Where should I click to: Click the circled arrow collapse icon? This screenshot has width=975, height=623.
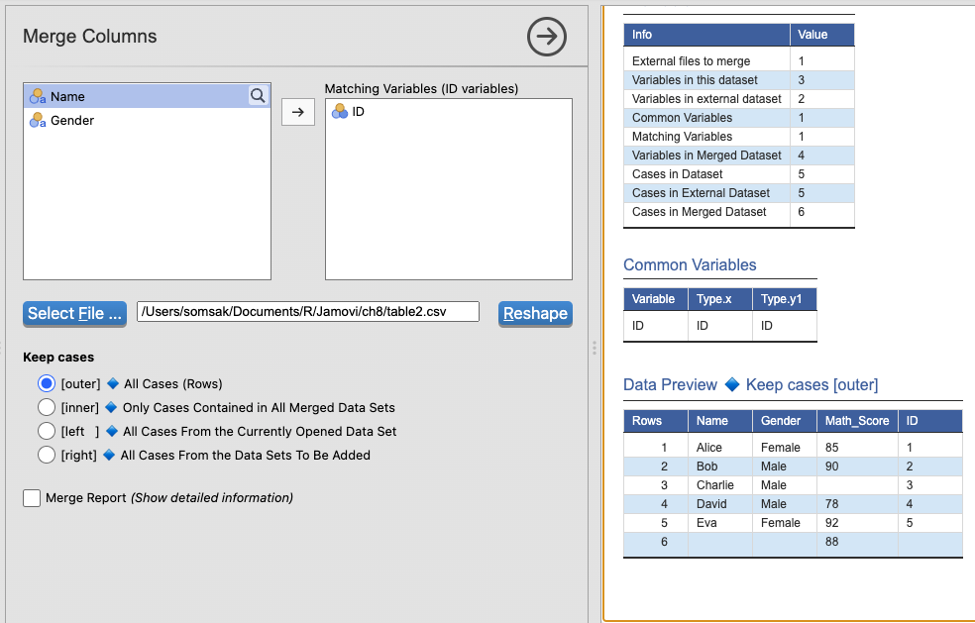coord(546,37)
